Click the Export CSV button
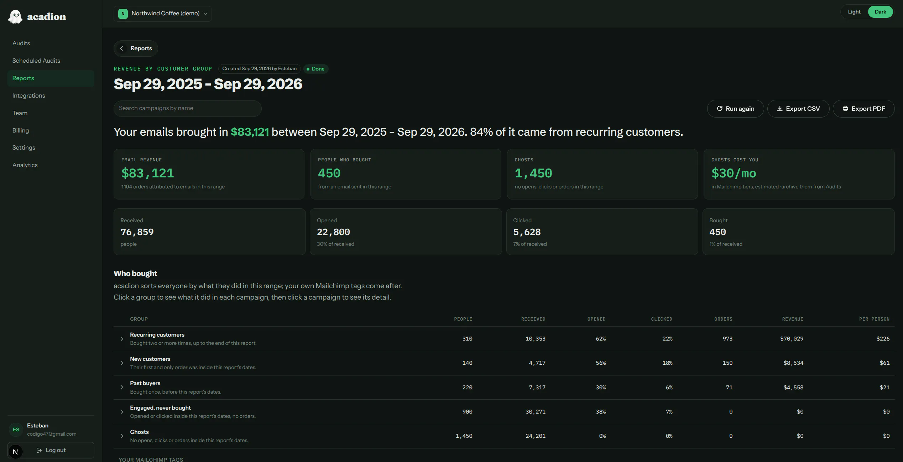 (x=798, y=109)
